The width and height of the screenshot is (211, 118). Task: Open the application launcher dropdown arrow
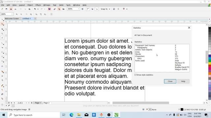(127, 9)
